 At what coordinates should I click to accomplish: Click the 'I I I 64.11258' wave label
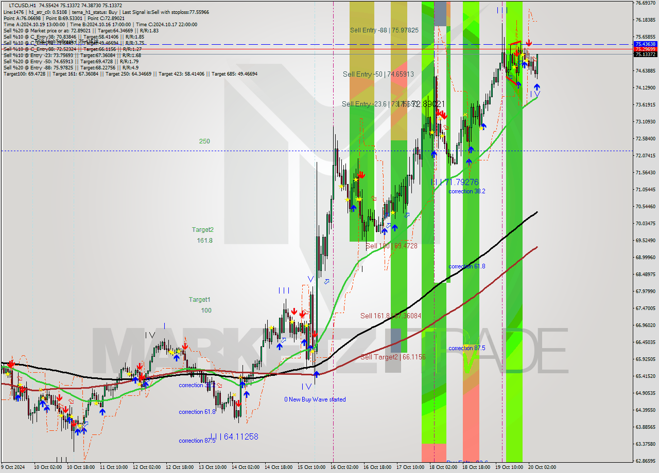pyautogui.click(x=234, y=436)
